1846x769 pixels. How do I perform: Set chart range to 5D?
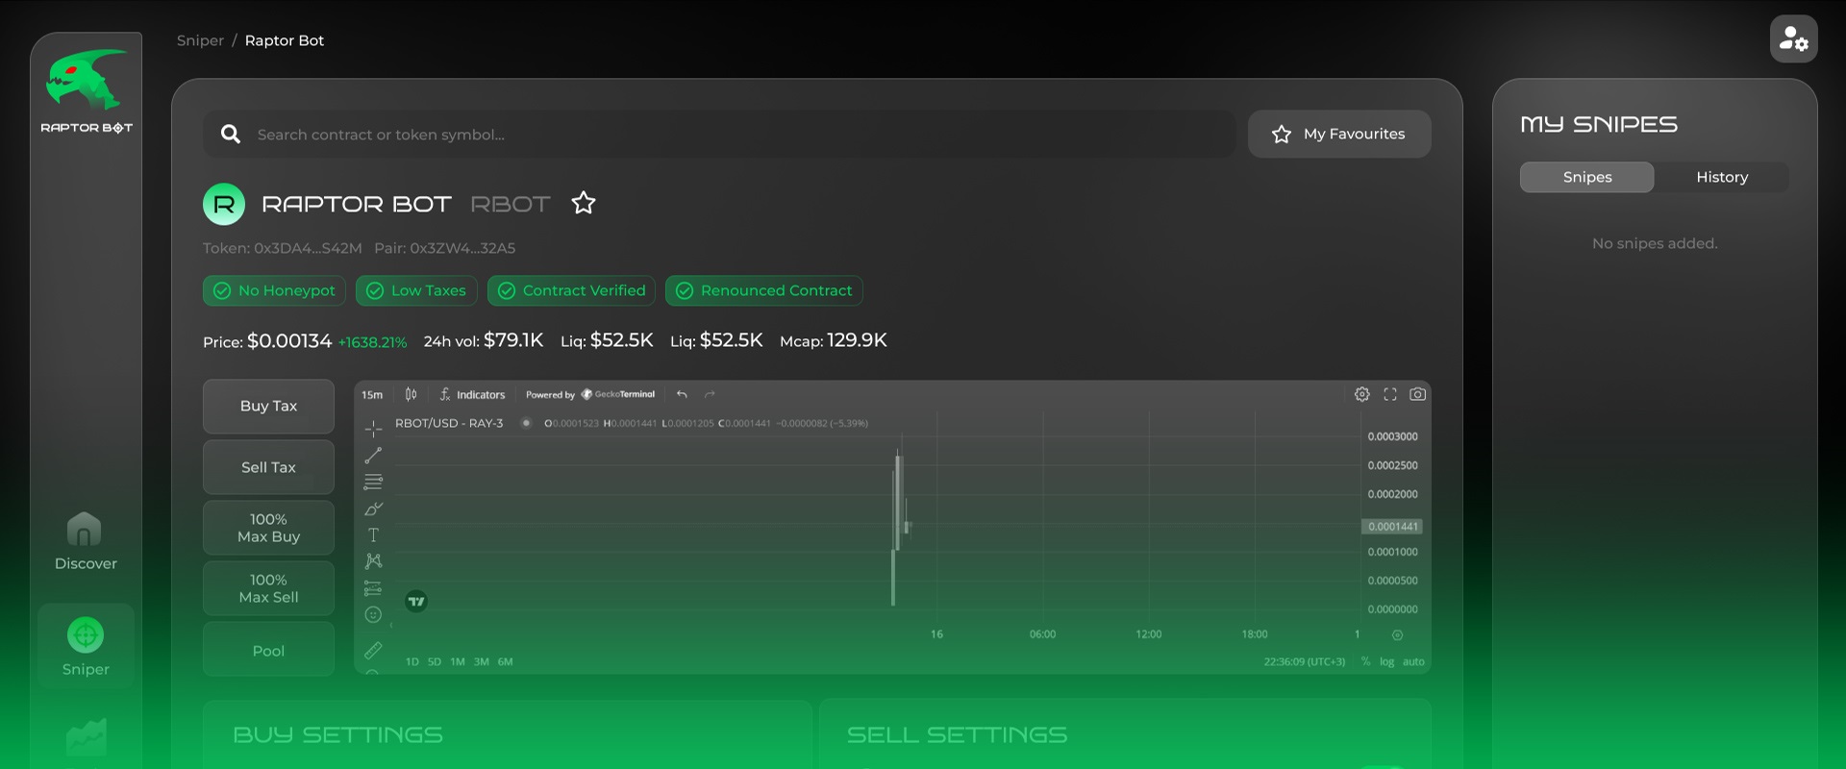pos(435,661)
